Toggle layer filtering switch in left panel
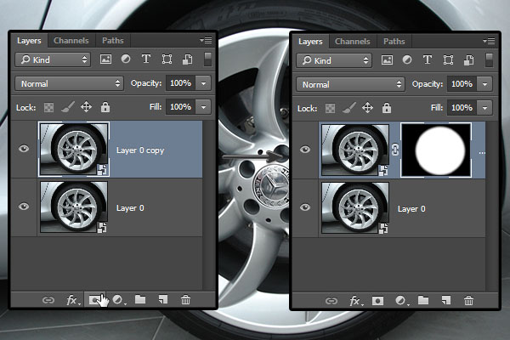This screenshot has height=340, width=510. click(x=207, y=59)
